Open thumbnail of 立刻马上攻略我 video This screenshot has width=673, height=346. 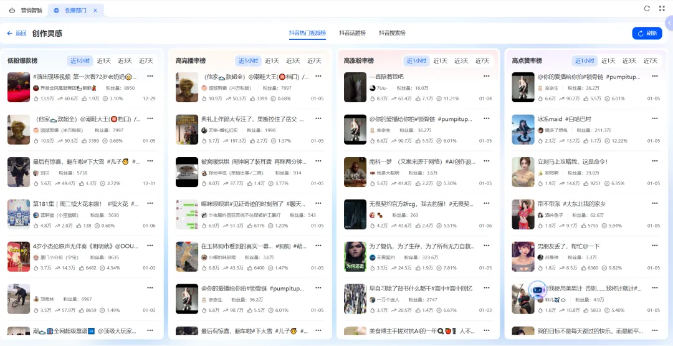click(x=523, y=171)
